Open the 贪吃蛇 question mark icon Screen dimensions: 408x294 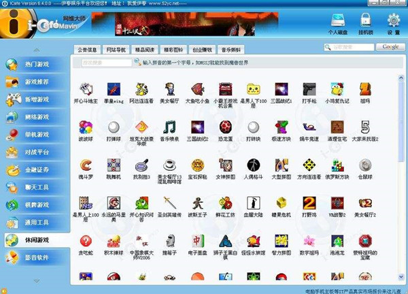coord(86,241)
